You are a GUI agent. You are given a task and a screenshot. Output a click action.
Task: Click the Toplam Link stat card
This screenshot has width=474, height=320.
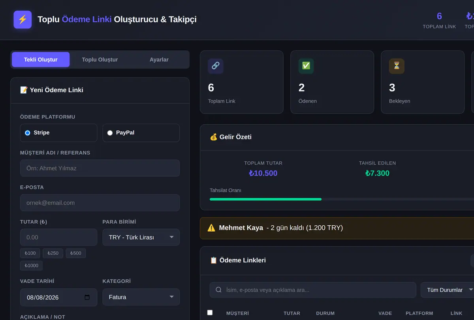[242, 82]
